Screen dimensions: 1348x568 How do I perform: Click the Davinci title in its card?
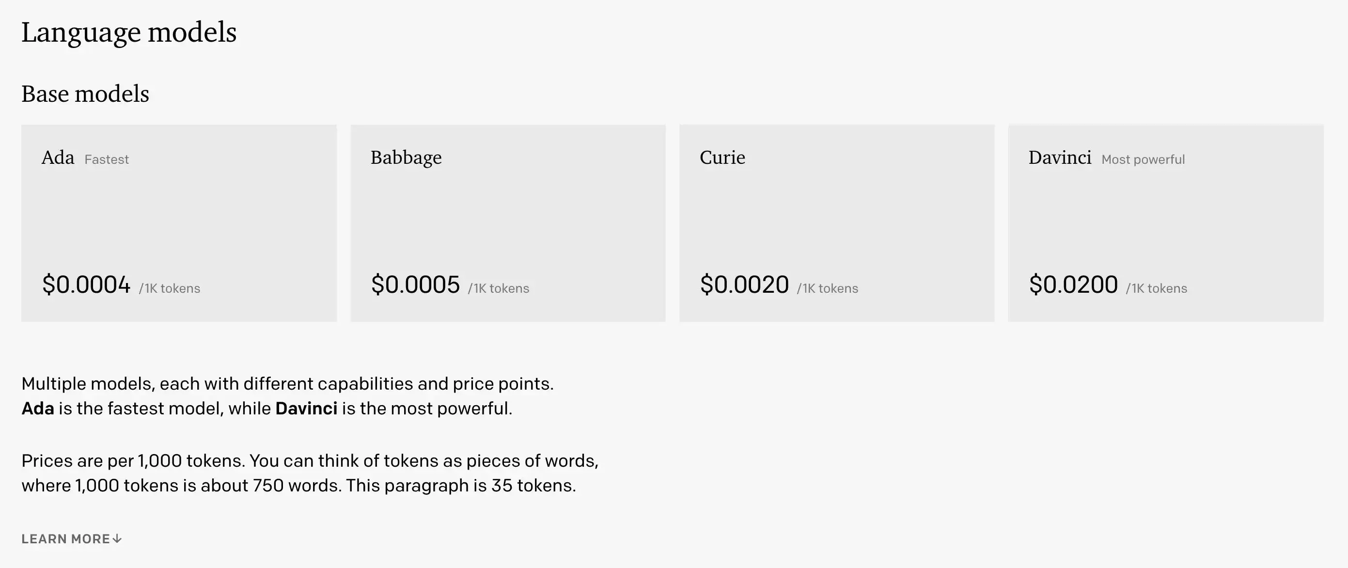(1060, 158)
